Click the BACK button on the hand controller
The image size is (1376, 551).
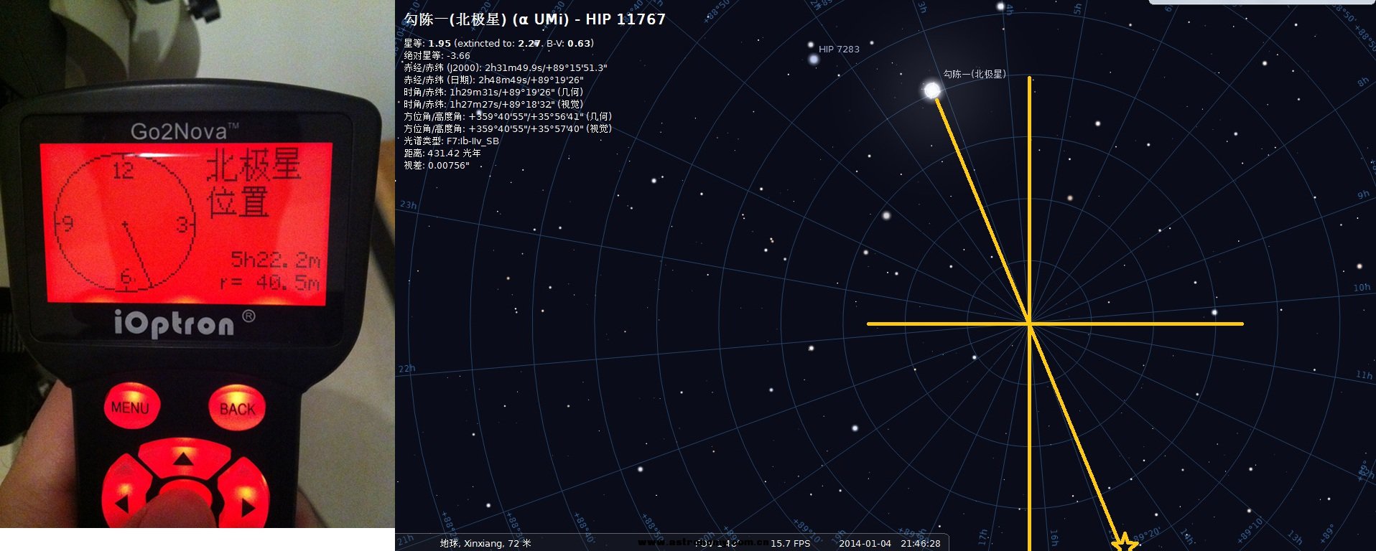pyautogui.click(x=237, y=408)
